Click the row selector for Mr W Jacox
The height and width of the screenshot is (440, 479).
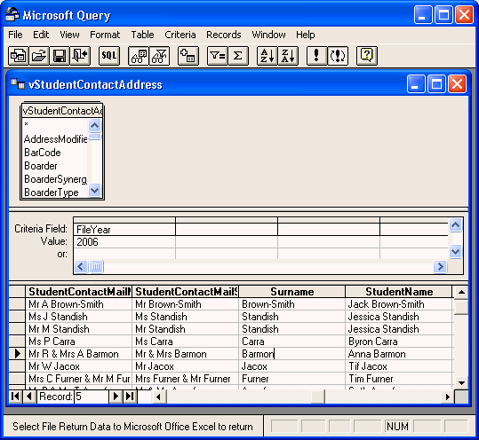[x=17, y=366]
